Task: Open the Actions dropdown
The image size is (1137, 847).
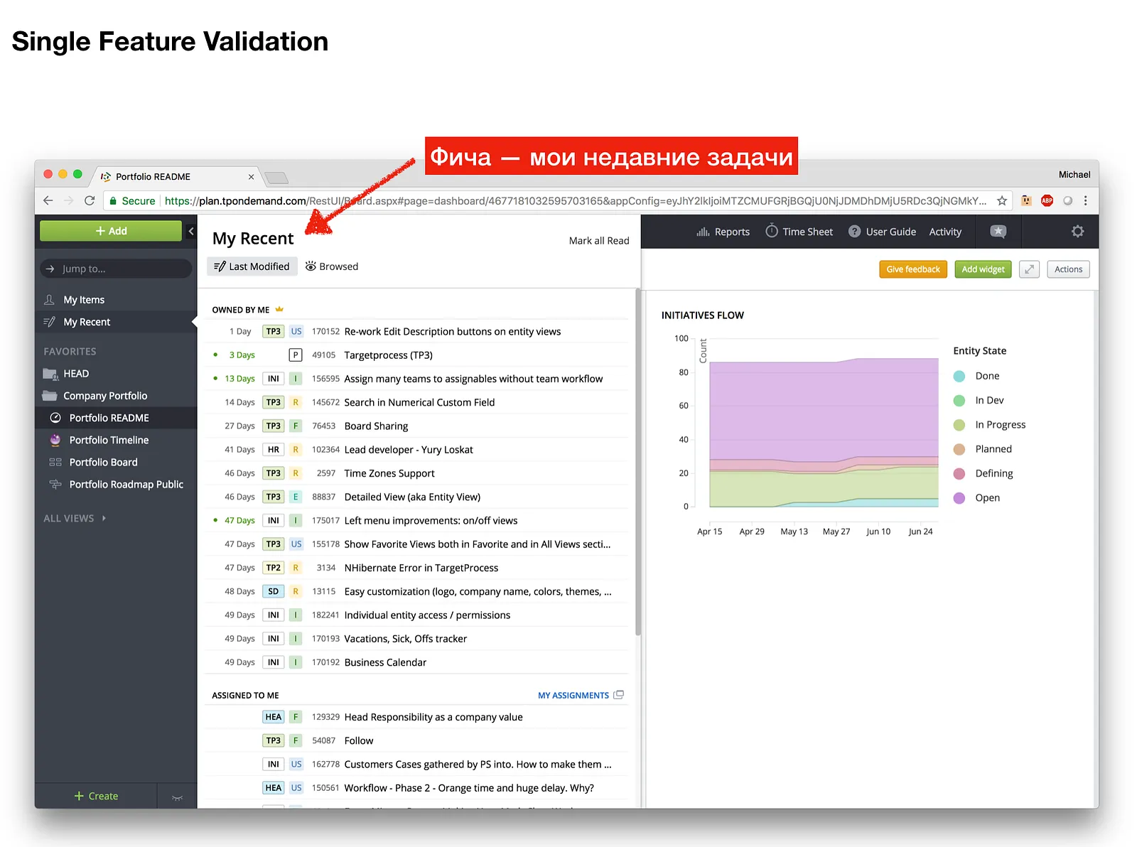Action: (1068, 269)
